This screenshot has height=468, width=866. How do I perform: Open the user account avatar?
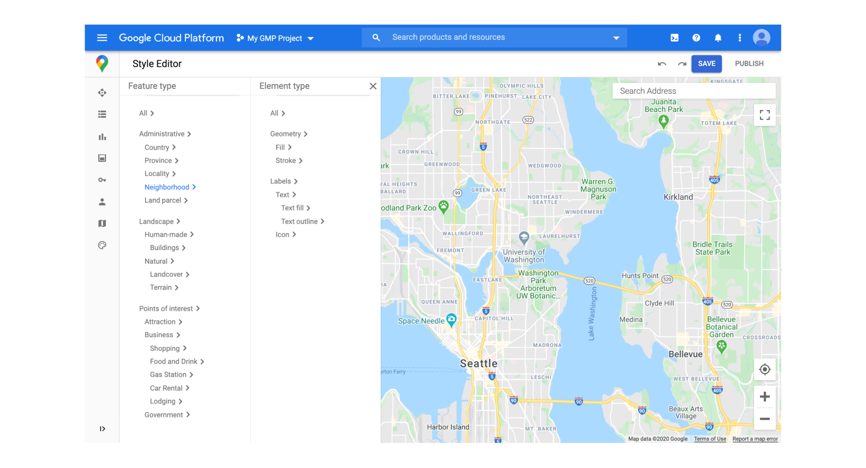point(762,38)
